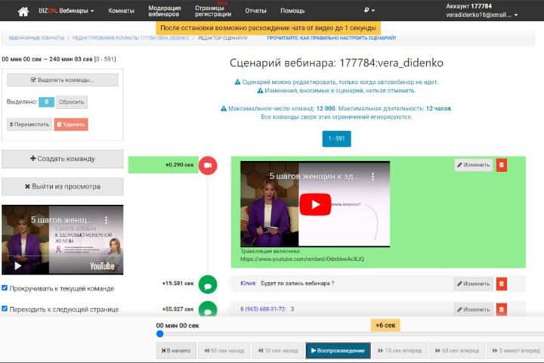Open Модерация вебинаров menu item
This screenshot has width=544, height=363.
point(165,11)
